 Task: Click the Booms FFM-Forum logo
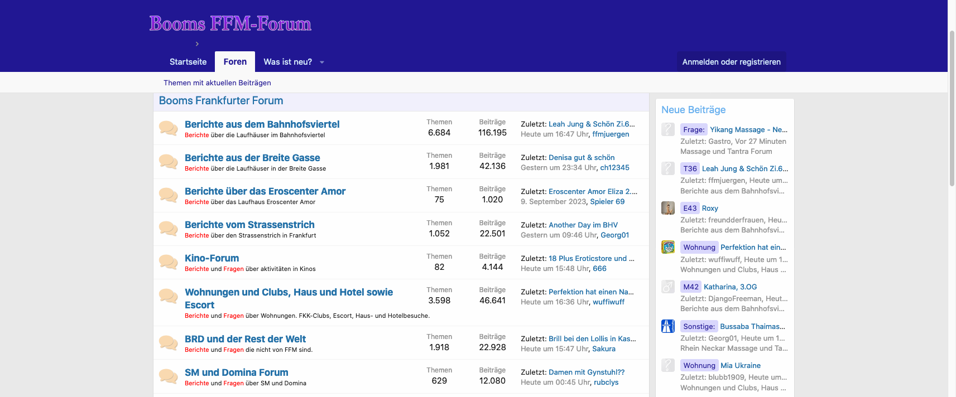point(230,23)
